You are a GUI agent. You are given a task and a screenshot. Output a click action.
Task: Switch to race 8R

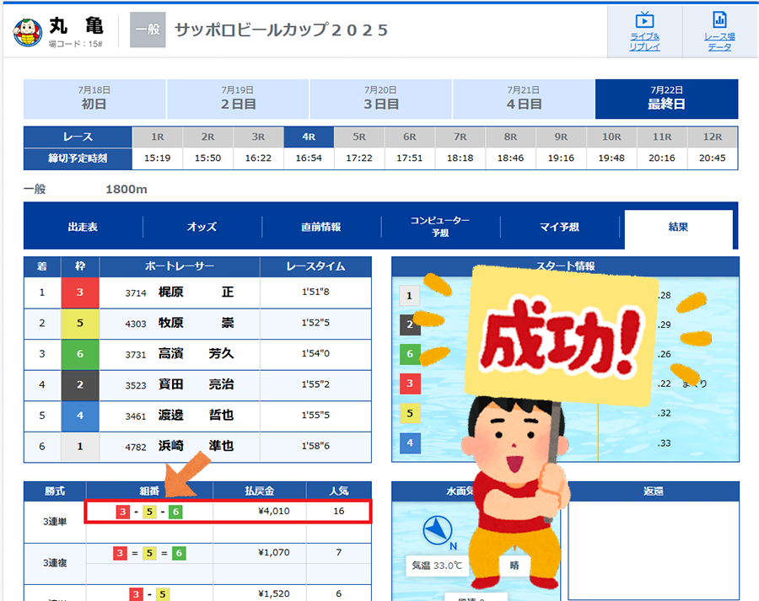click(x=511, y=137)
